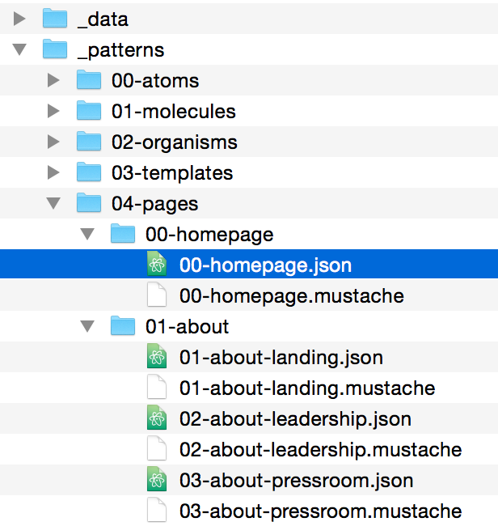Click the 00-homepage.json Atom file icon
Screen dimensions: 498x526
157,264
